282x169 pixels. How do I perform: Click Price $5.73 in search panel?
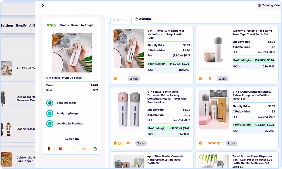(94, 85)
